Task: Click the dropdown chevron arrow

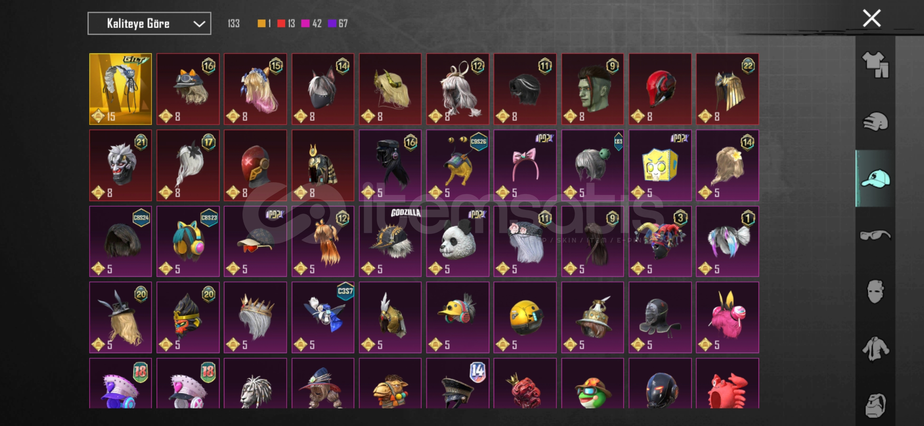Action: pyautogui.click(x=199, y=24)
